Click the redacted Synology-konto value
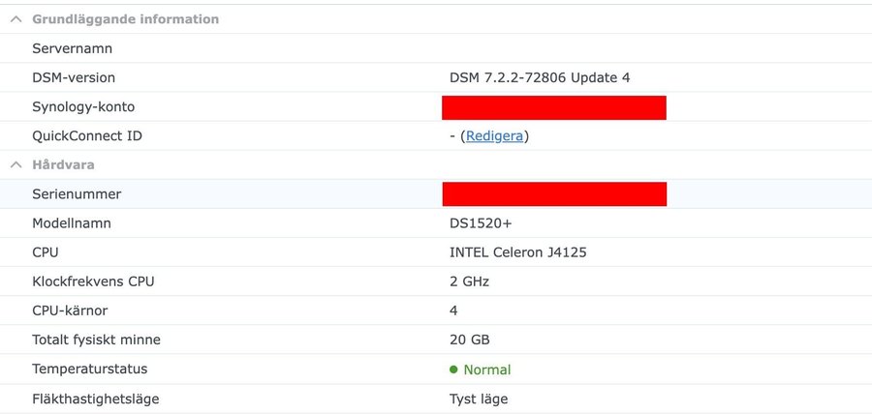The height and width of the screenshot is (414, 872). [x=553, y=107]
